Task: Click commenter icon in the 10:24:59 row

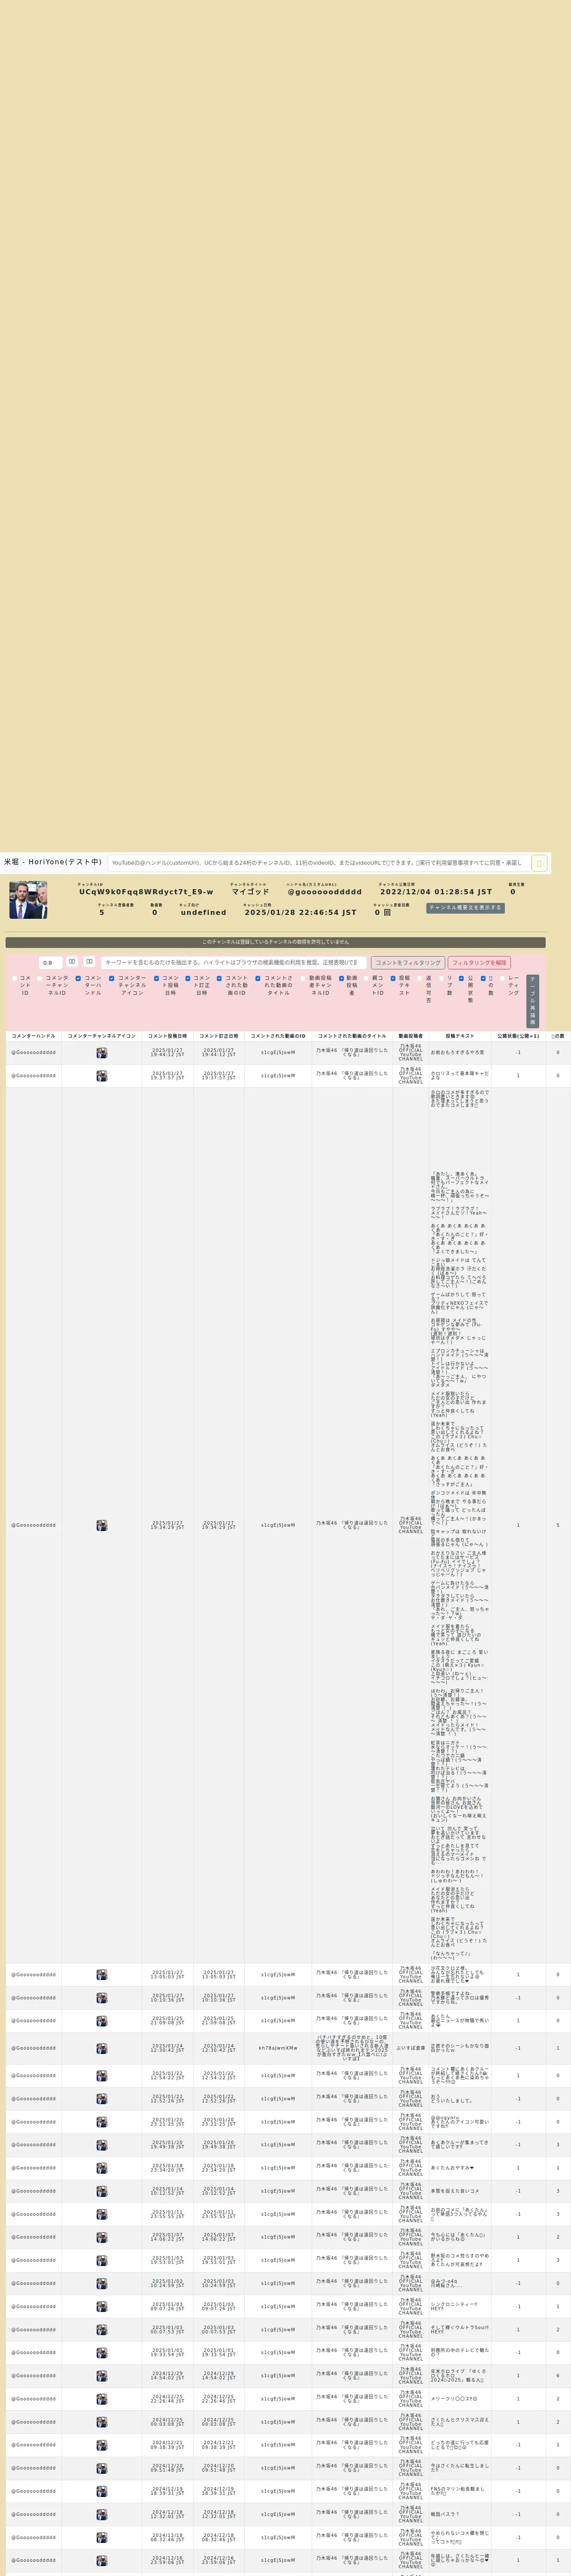Action: (102, 2284)
